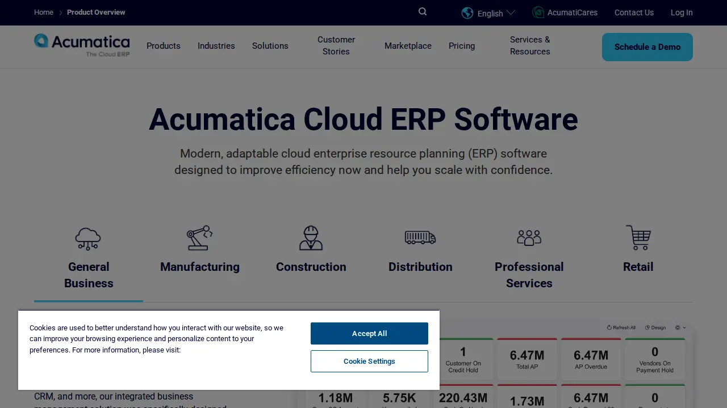727x408 pixels.
Task: Switch to the Construction tab
Action: (311, 267)
